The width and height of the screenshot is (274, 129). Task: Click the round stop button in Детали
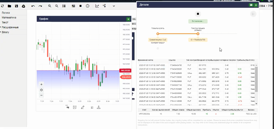point(198,14)
